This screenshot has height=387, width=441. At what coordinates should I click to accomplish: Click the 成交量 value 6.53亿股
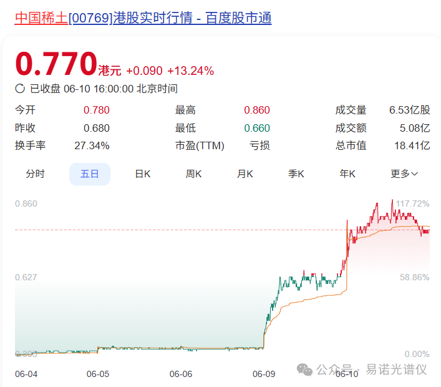[x=409, y=110]
